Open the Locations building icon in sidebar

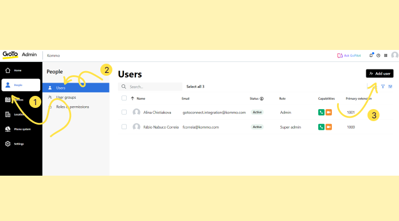pyautogui.click(x=7, y=114)
